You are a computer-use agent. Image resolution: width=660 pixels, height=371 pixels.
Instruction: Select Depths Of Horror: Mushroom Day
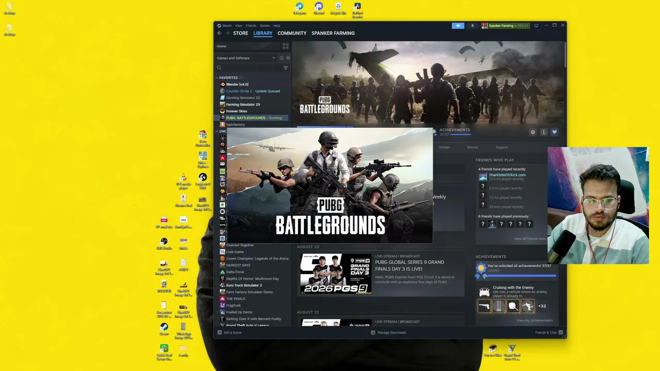click(253, 279)
